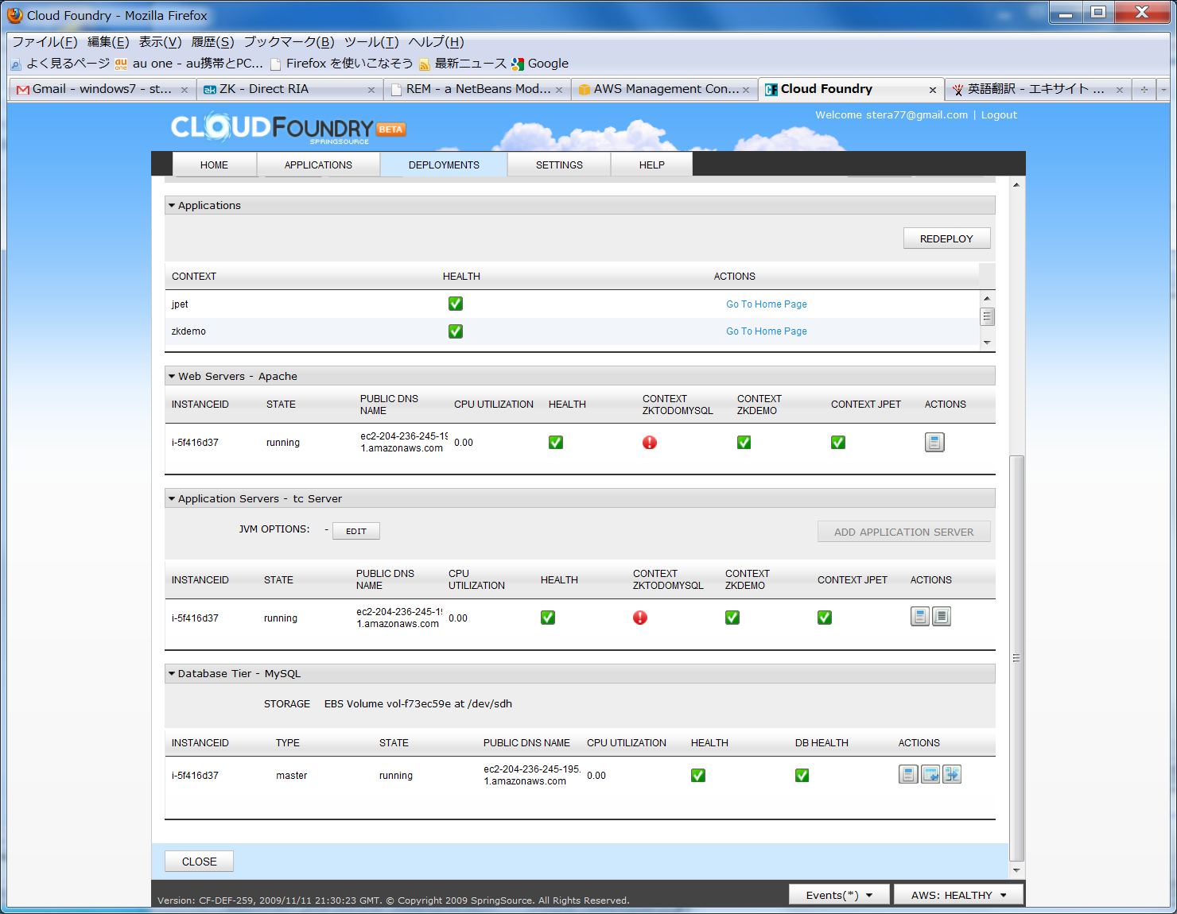
Task: Click the REDEPLOY button
Action: coord(946,238)
